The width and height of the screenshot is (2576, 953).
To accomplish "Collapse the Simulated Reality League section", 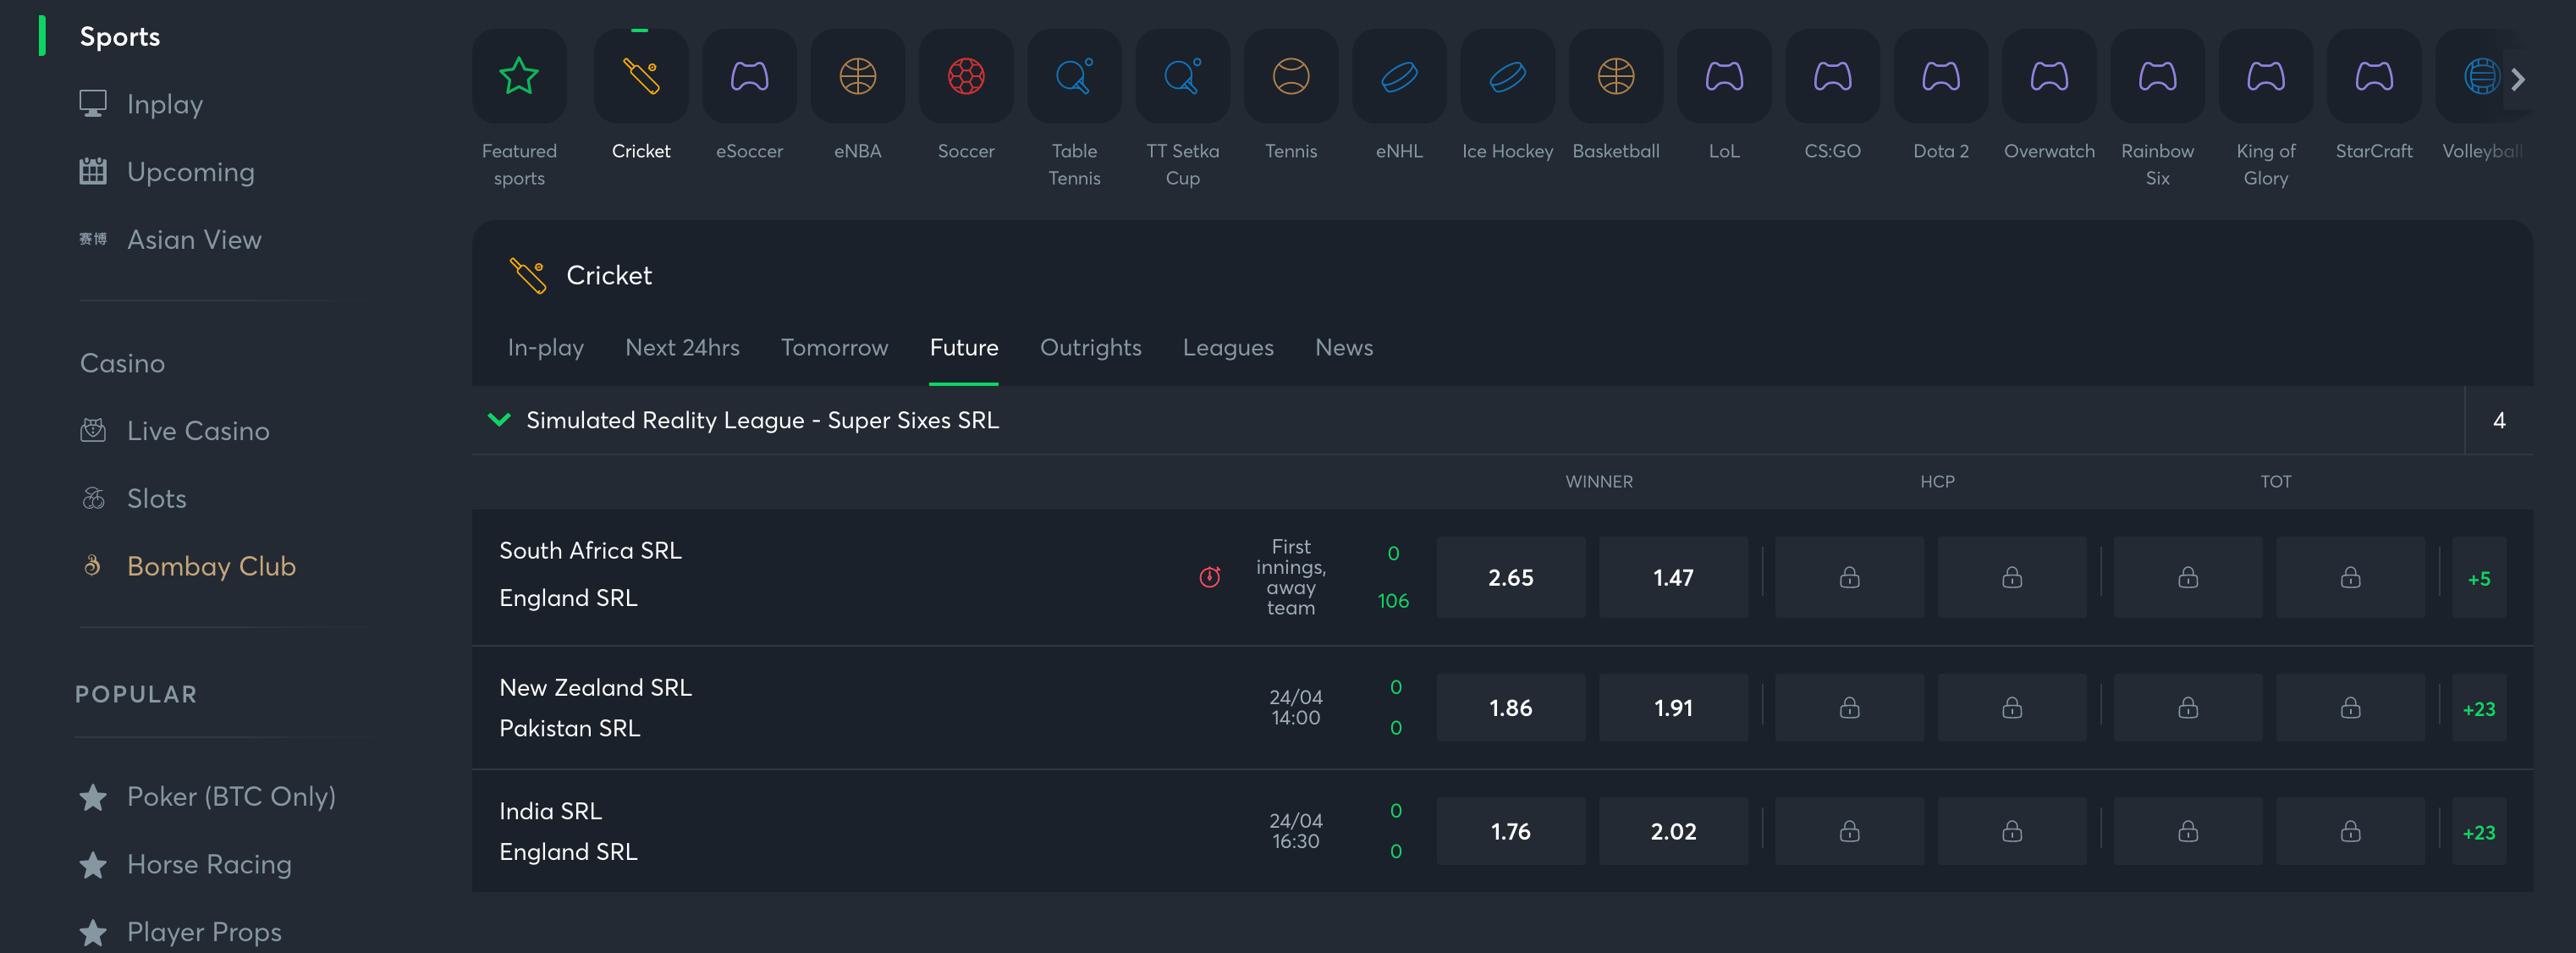I will pos(499,419).
